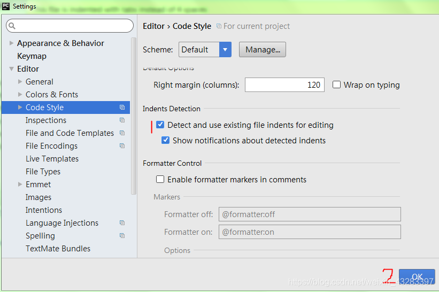
Task: Click the Manage... button
Action: pos(263,50)
